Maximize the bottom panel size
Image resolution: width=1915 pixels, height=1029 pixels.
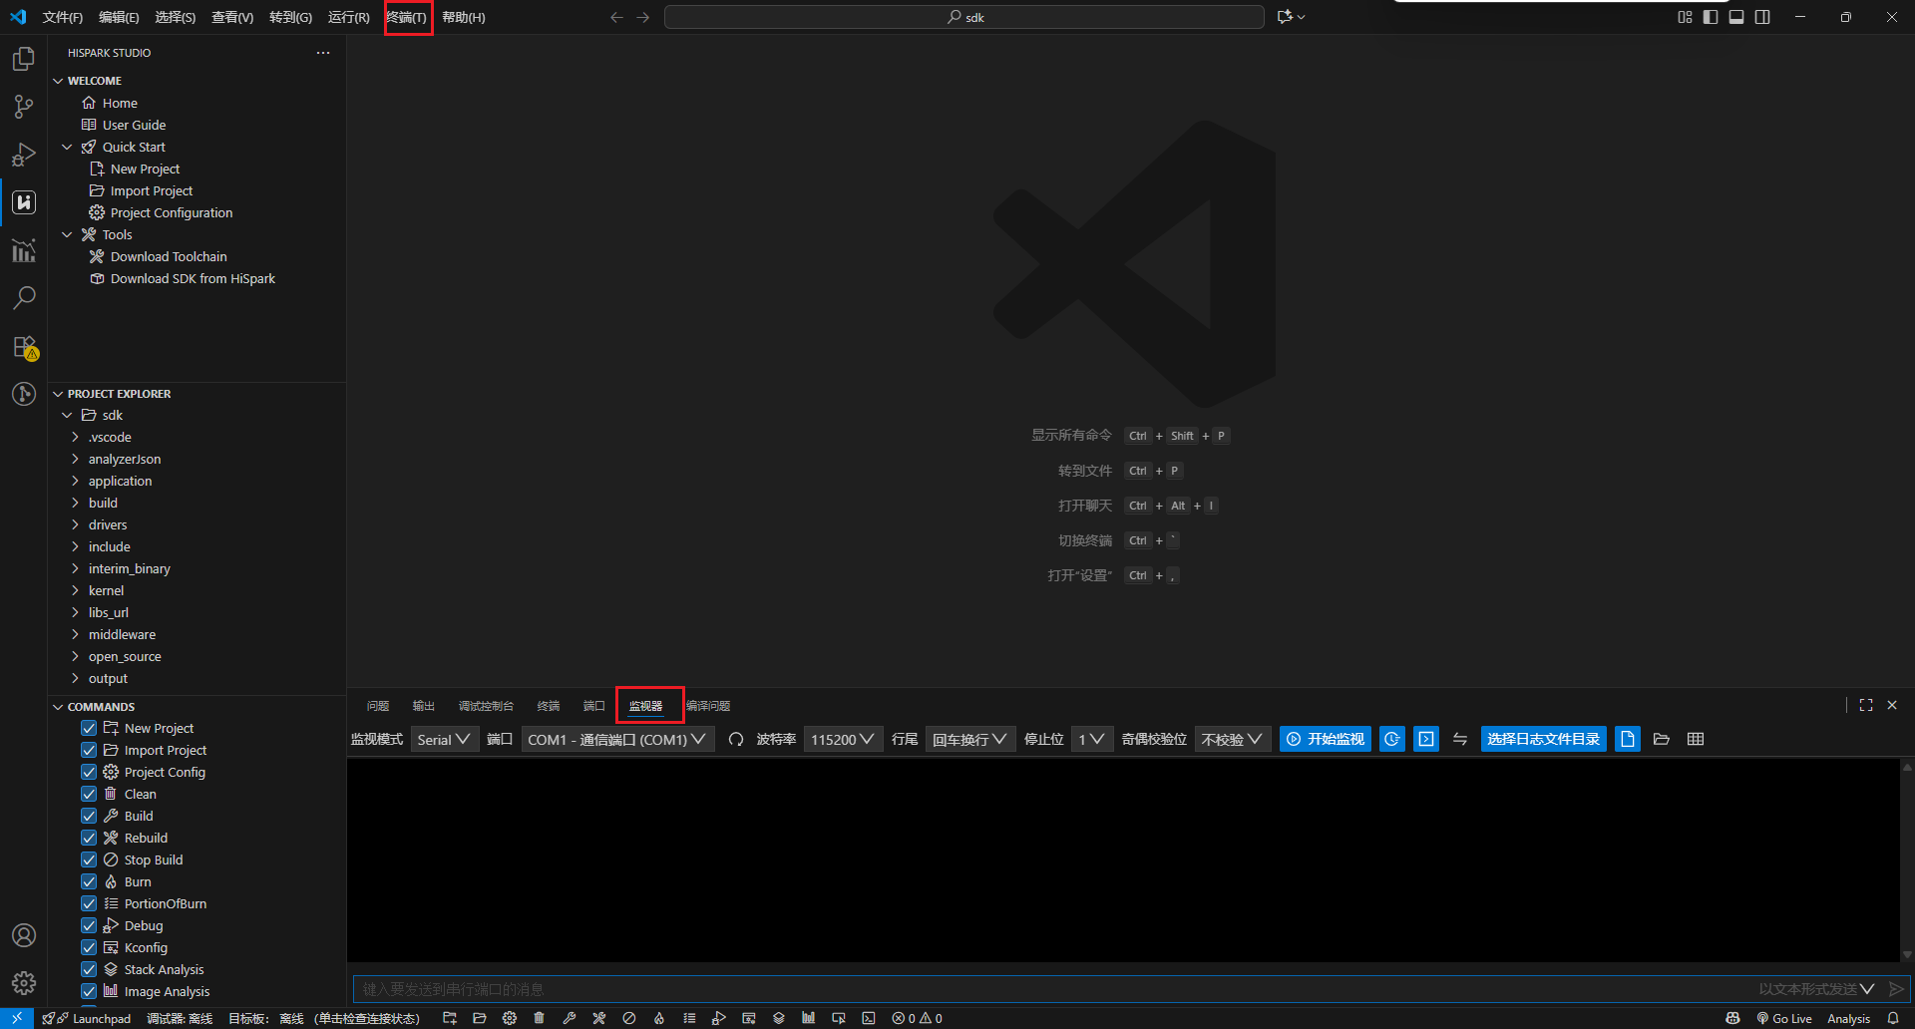tap(1866, 705)
